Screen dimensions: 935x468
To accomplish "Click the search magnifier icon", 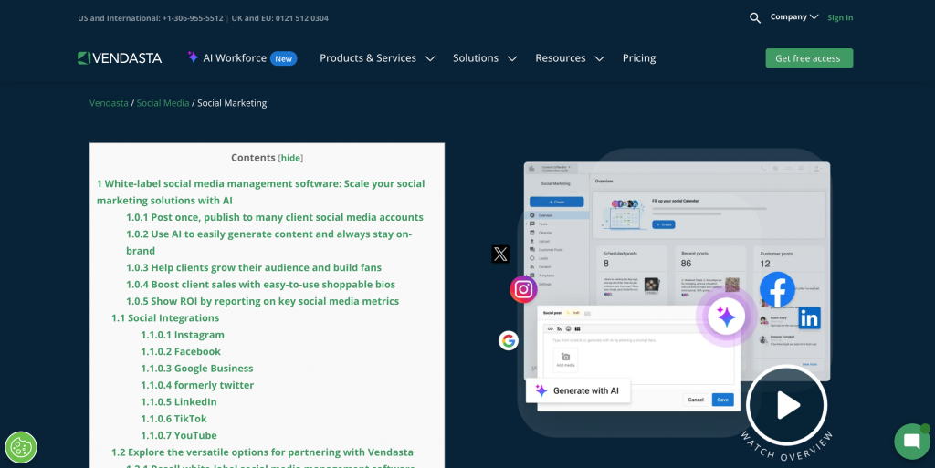I will 754,17.
